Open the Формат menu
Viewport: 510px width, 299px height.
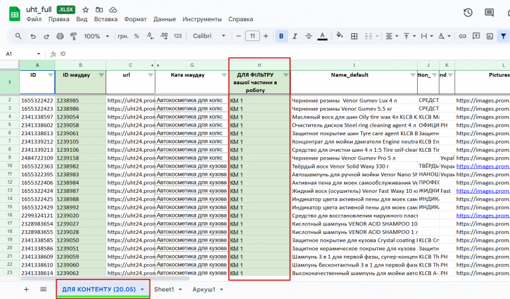pos(135,19)
